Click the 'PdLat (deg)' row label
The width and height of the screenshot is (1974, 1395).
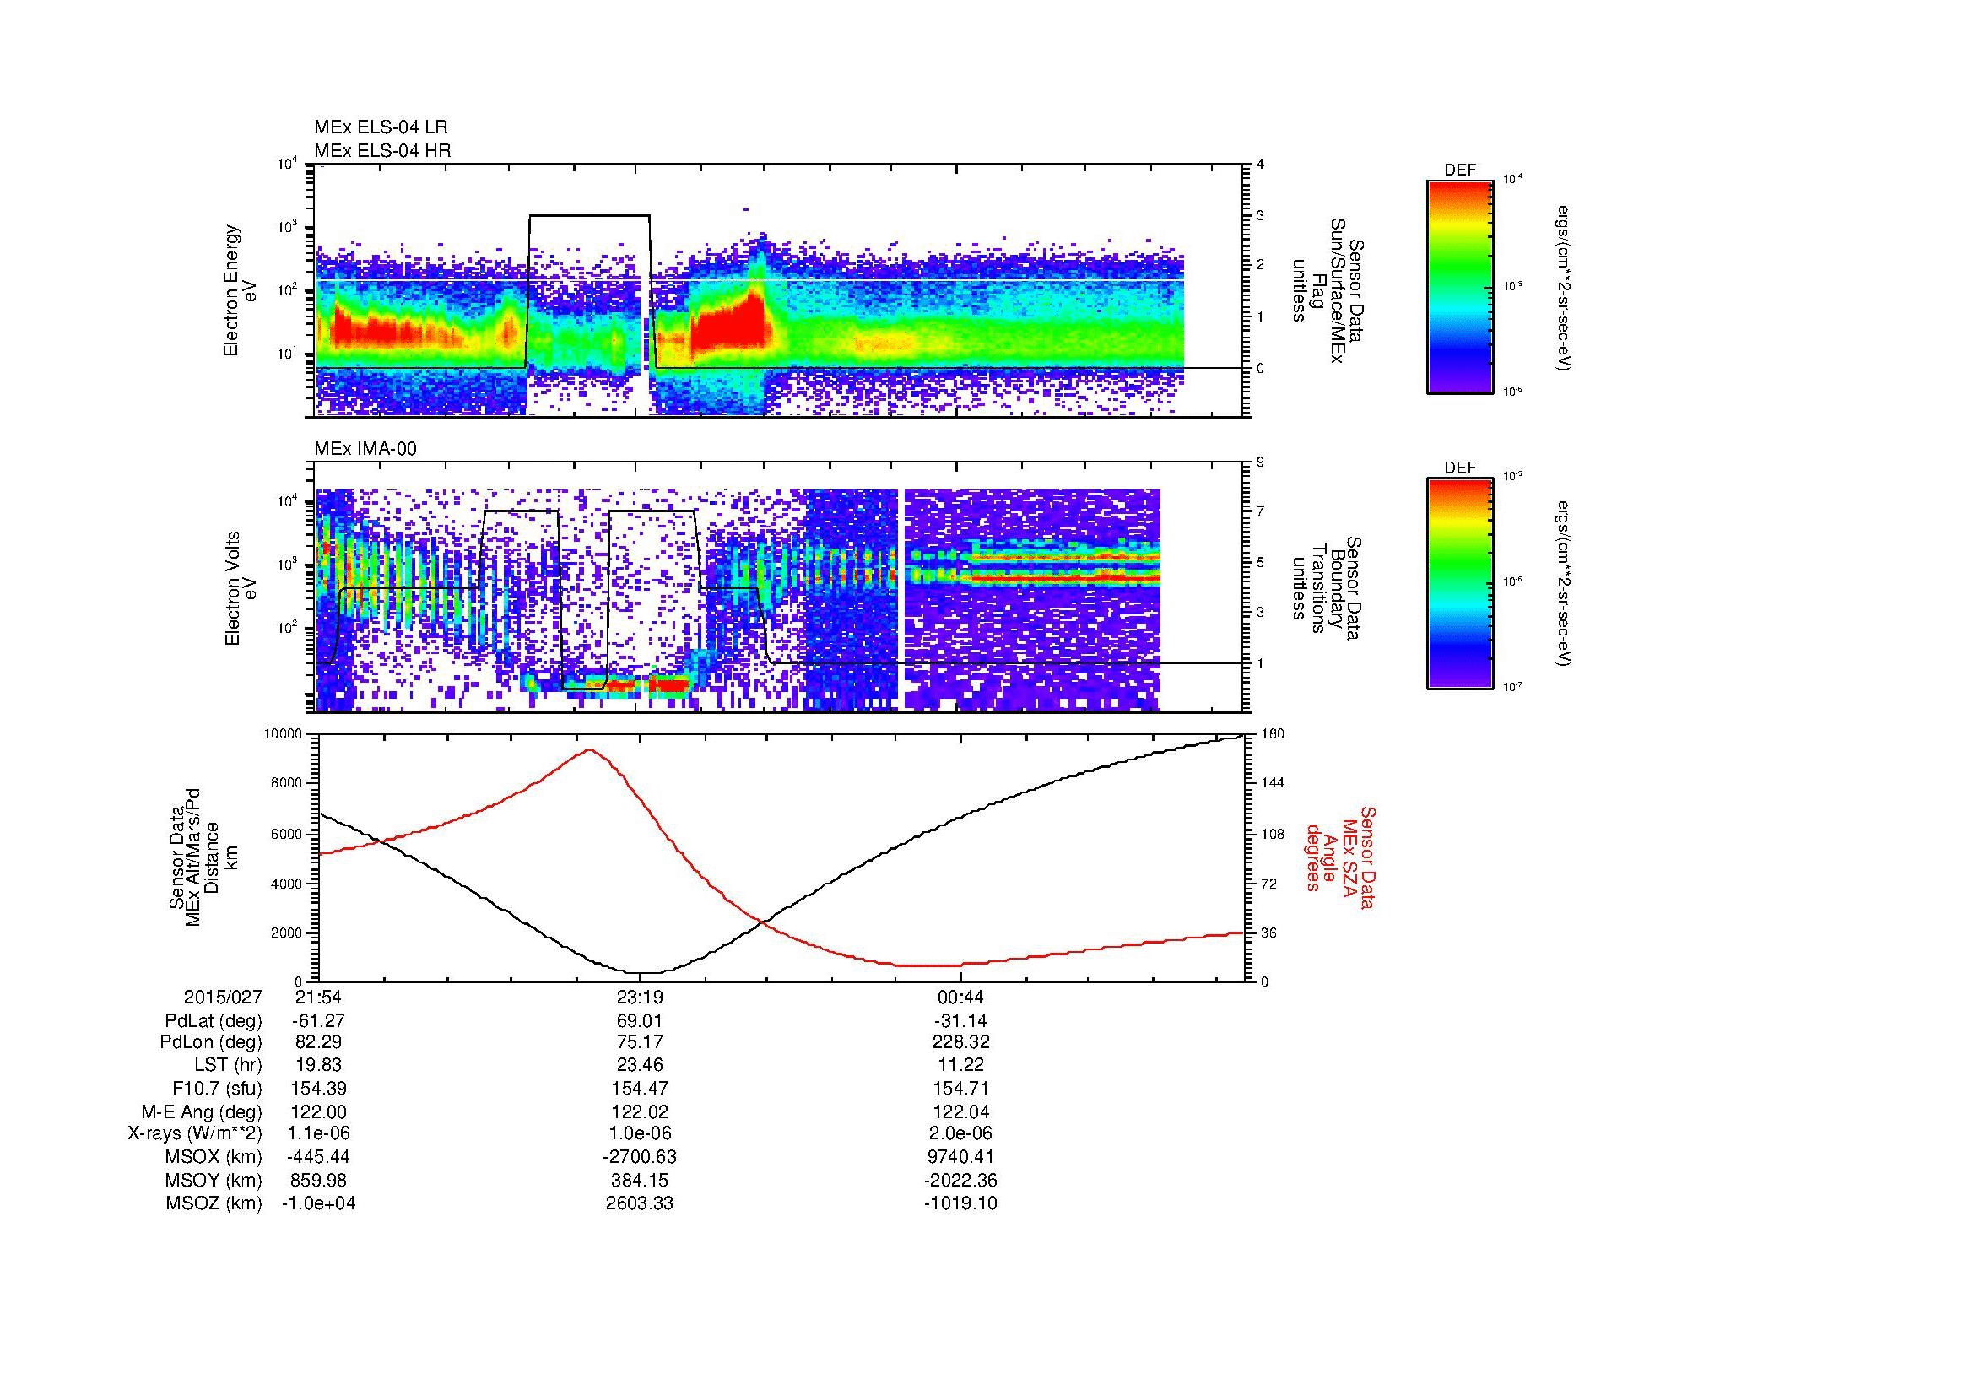214,1021
